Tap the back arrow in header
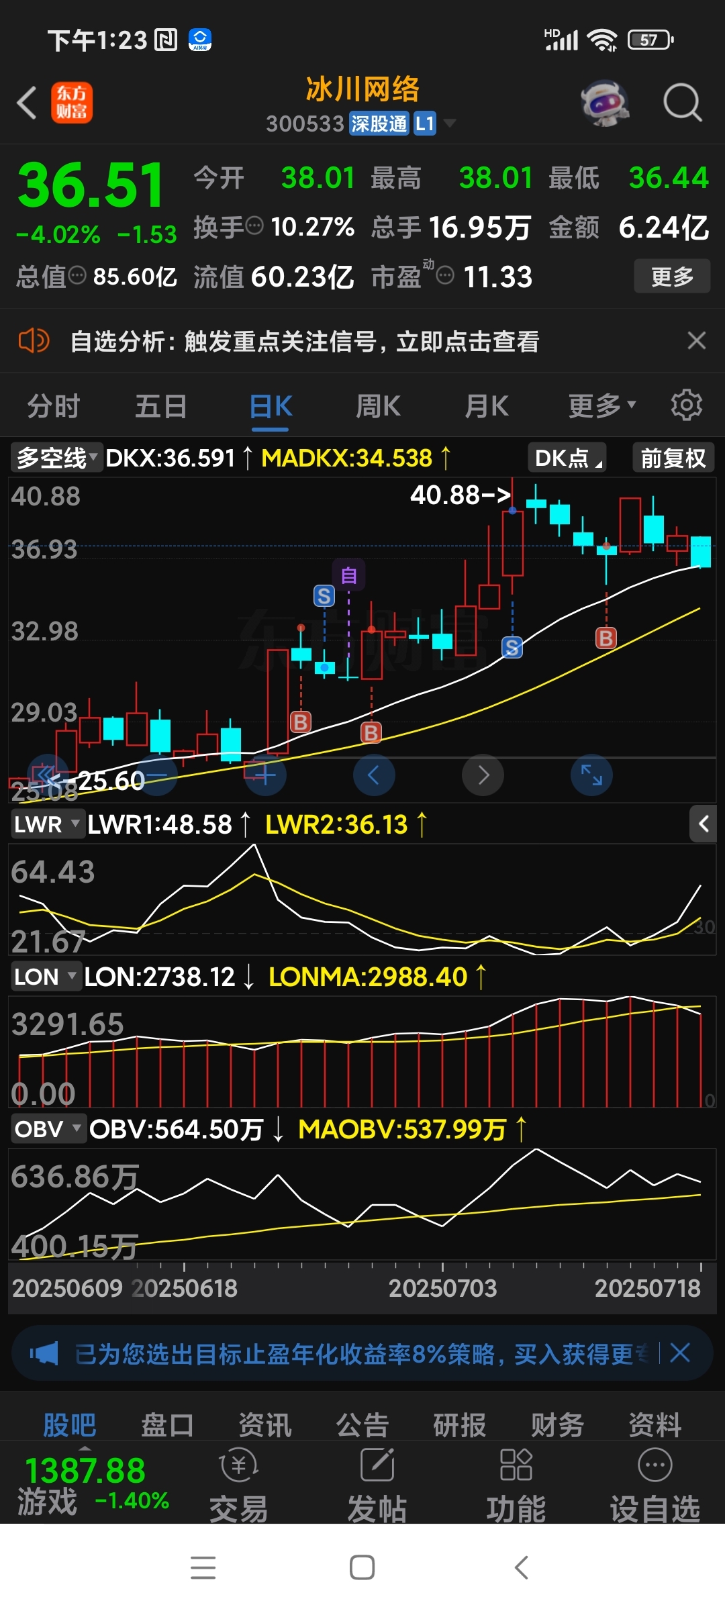 click(27, 103)
